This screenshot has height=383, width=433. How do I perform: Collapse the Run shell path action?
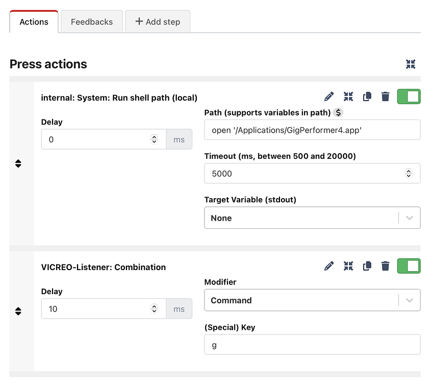point(348,97)
